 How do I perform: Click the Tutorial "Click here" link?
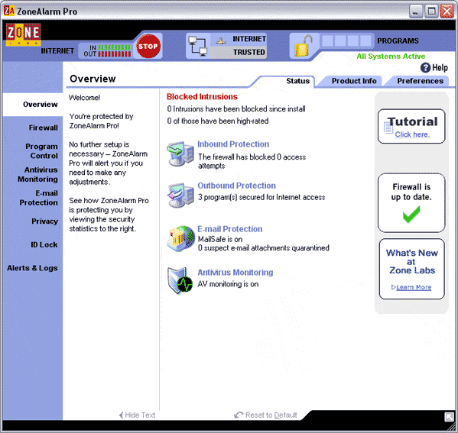(x=412, y=134)
